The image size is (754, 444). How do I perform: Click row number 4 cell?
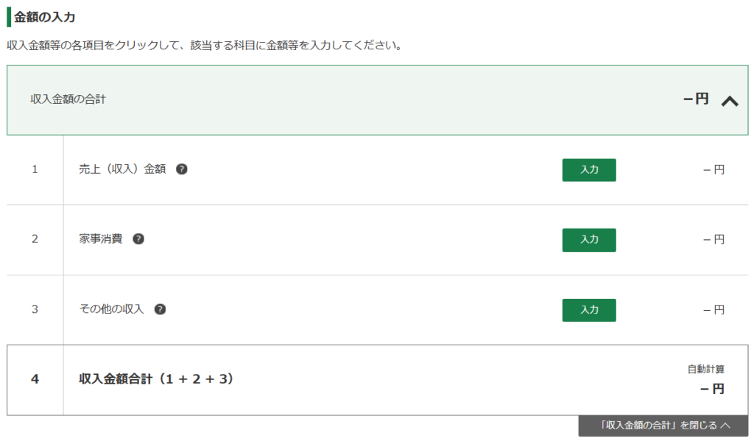click(x=35, y=379)
